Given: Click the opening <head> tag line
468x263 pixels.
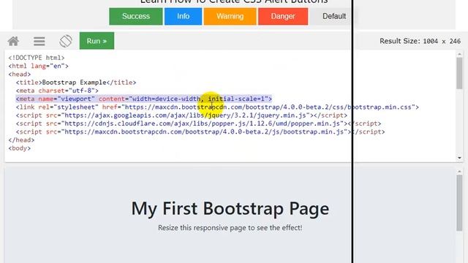Looking at the screenshot, I should point(20,74).
